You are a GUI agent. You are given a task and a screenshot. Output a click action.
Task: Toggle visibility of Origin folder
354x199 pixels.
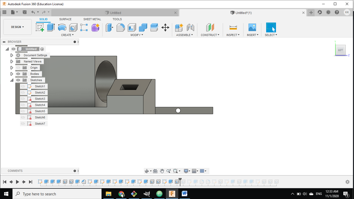tap(18, 68)
